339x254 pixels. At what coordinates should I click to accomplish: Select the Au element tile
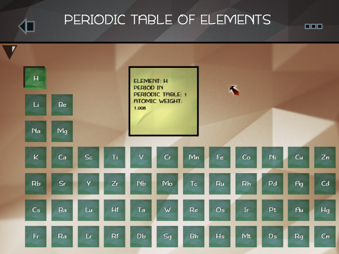[299, 210]
